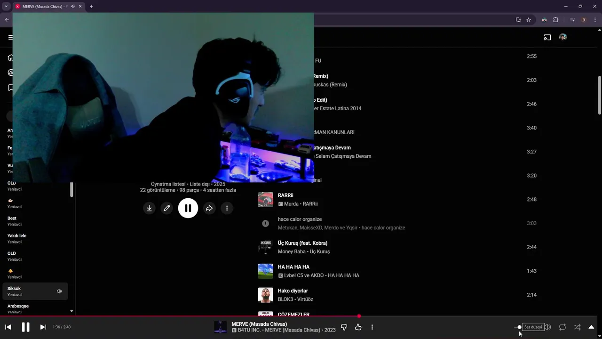
Task: Open a new browser tab
Action: (91, 6)
